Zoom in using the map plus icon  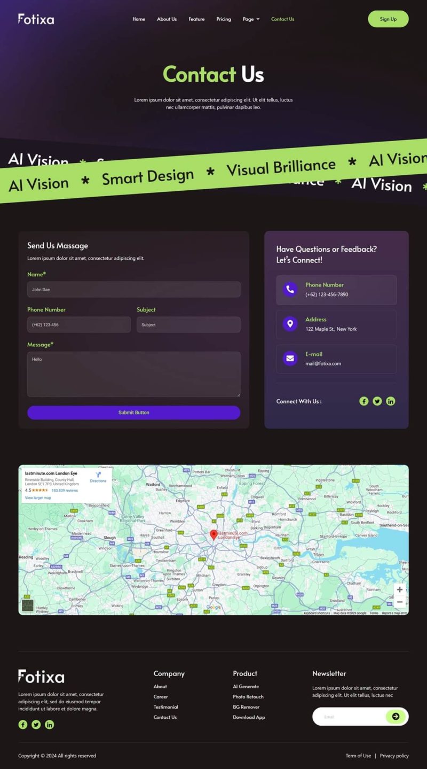click(x=399, y=589)
